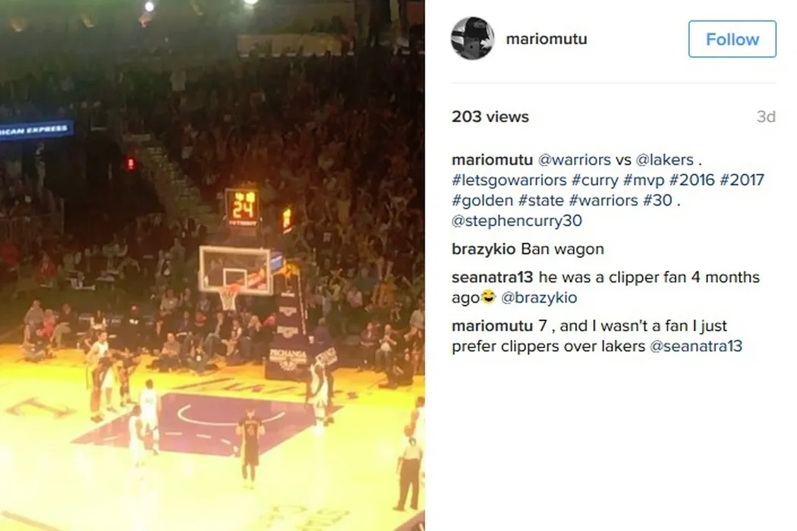Open the mariomutu username in the header
The image size is (797, 531).
[547, 39]
